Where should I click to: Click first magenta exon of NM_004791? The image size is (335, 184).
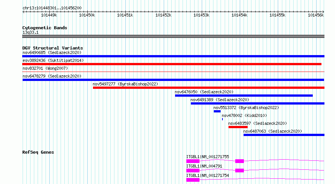[x=193, y=171]
